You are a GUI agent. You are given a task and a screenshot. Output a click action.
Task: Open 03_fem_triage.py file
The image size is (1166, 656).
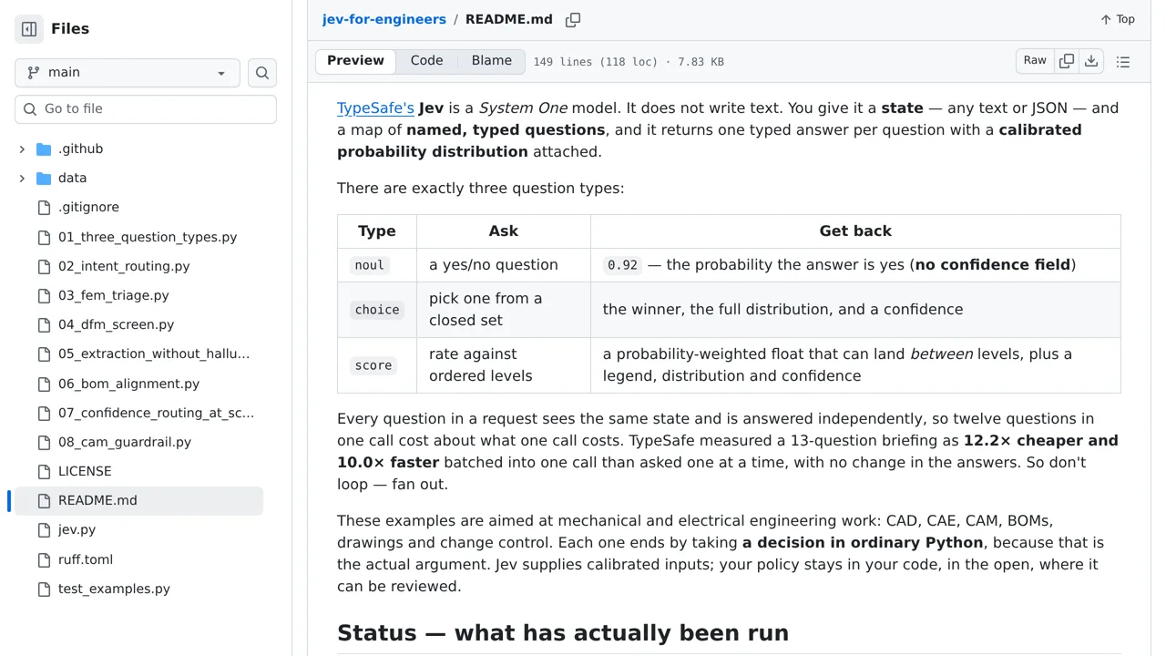[x=114, y=295]
